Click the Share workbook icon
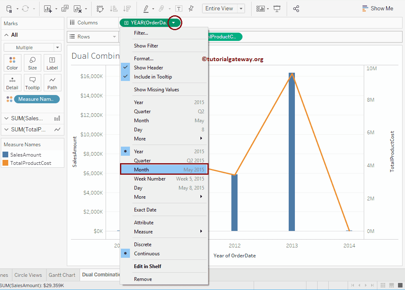405x290 pixels. (296, 9)
